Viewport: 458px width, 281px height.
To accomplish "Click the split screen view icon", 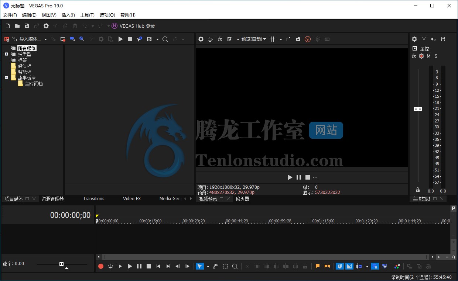I will click(229, 39).
